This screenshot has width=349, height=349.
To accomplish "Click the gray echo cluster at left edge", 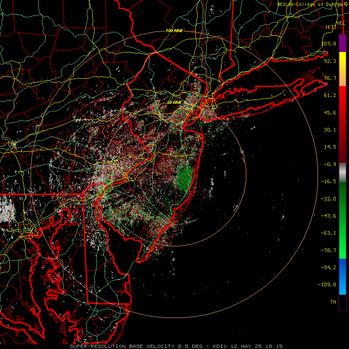I will point(7,210).
